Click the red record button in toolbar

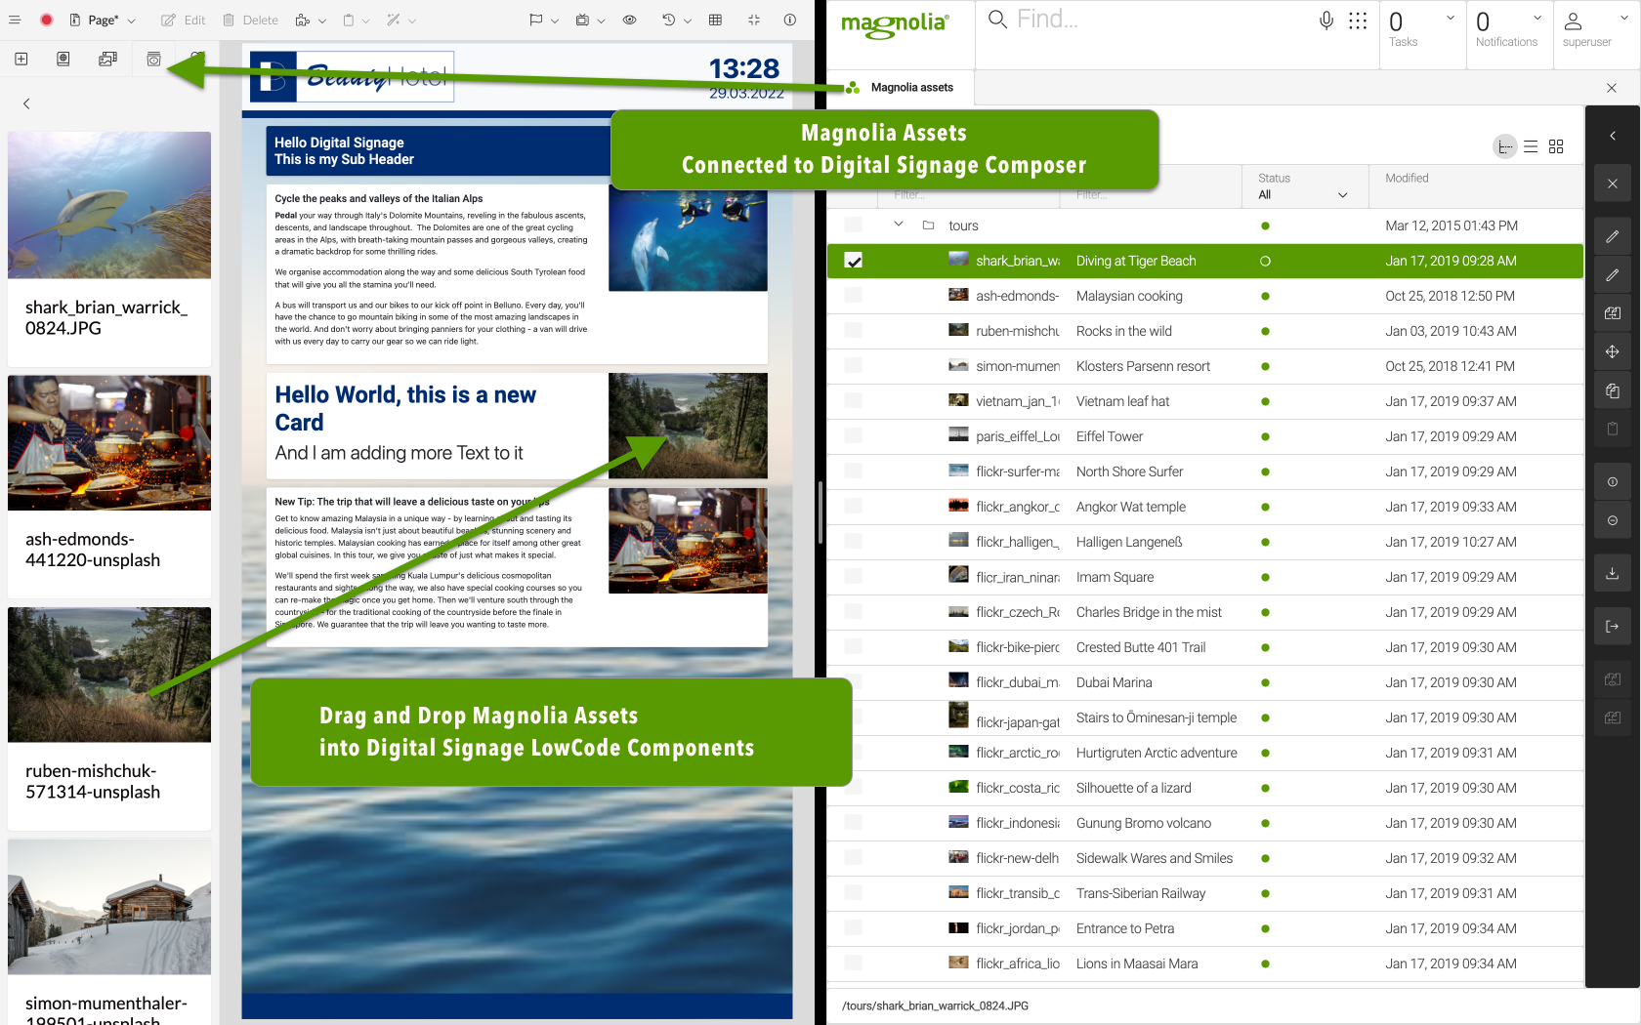pos(46,20)
